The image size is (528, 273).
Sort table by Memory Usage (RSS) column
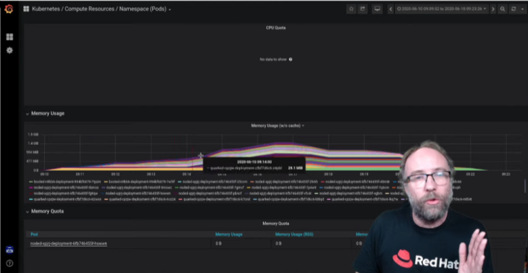pos(294,234)
